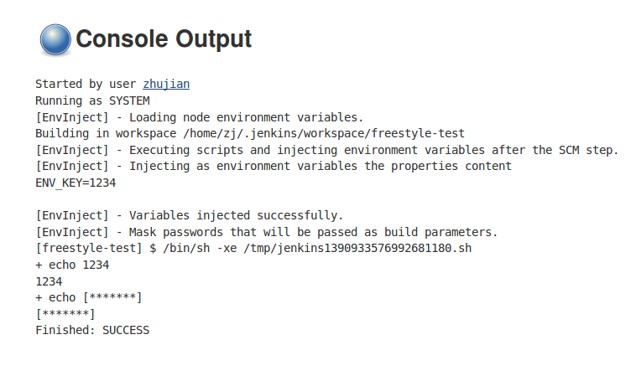Click the 'Injecting as environment variables' line
The image size is (636, 376).
pos(273,166)
